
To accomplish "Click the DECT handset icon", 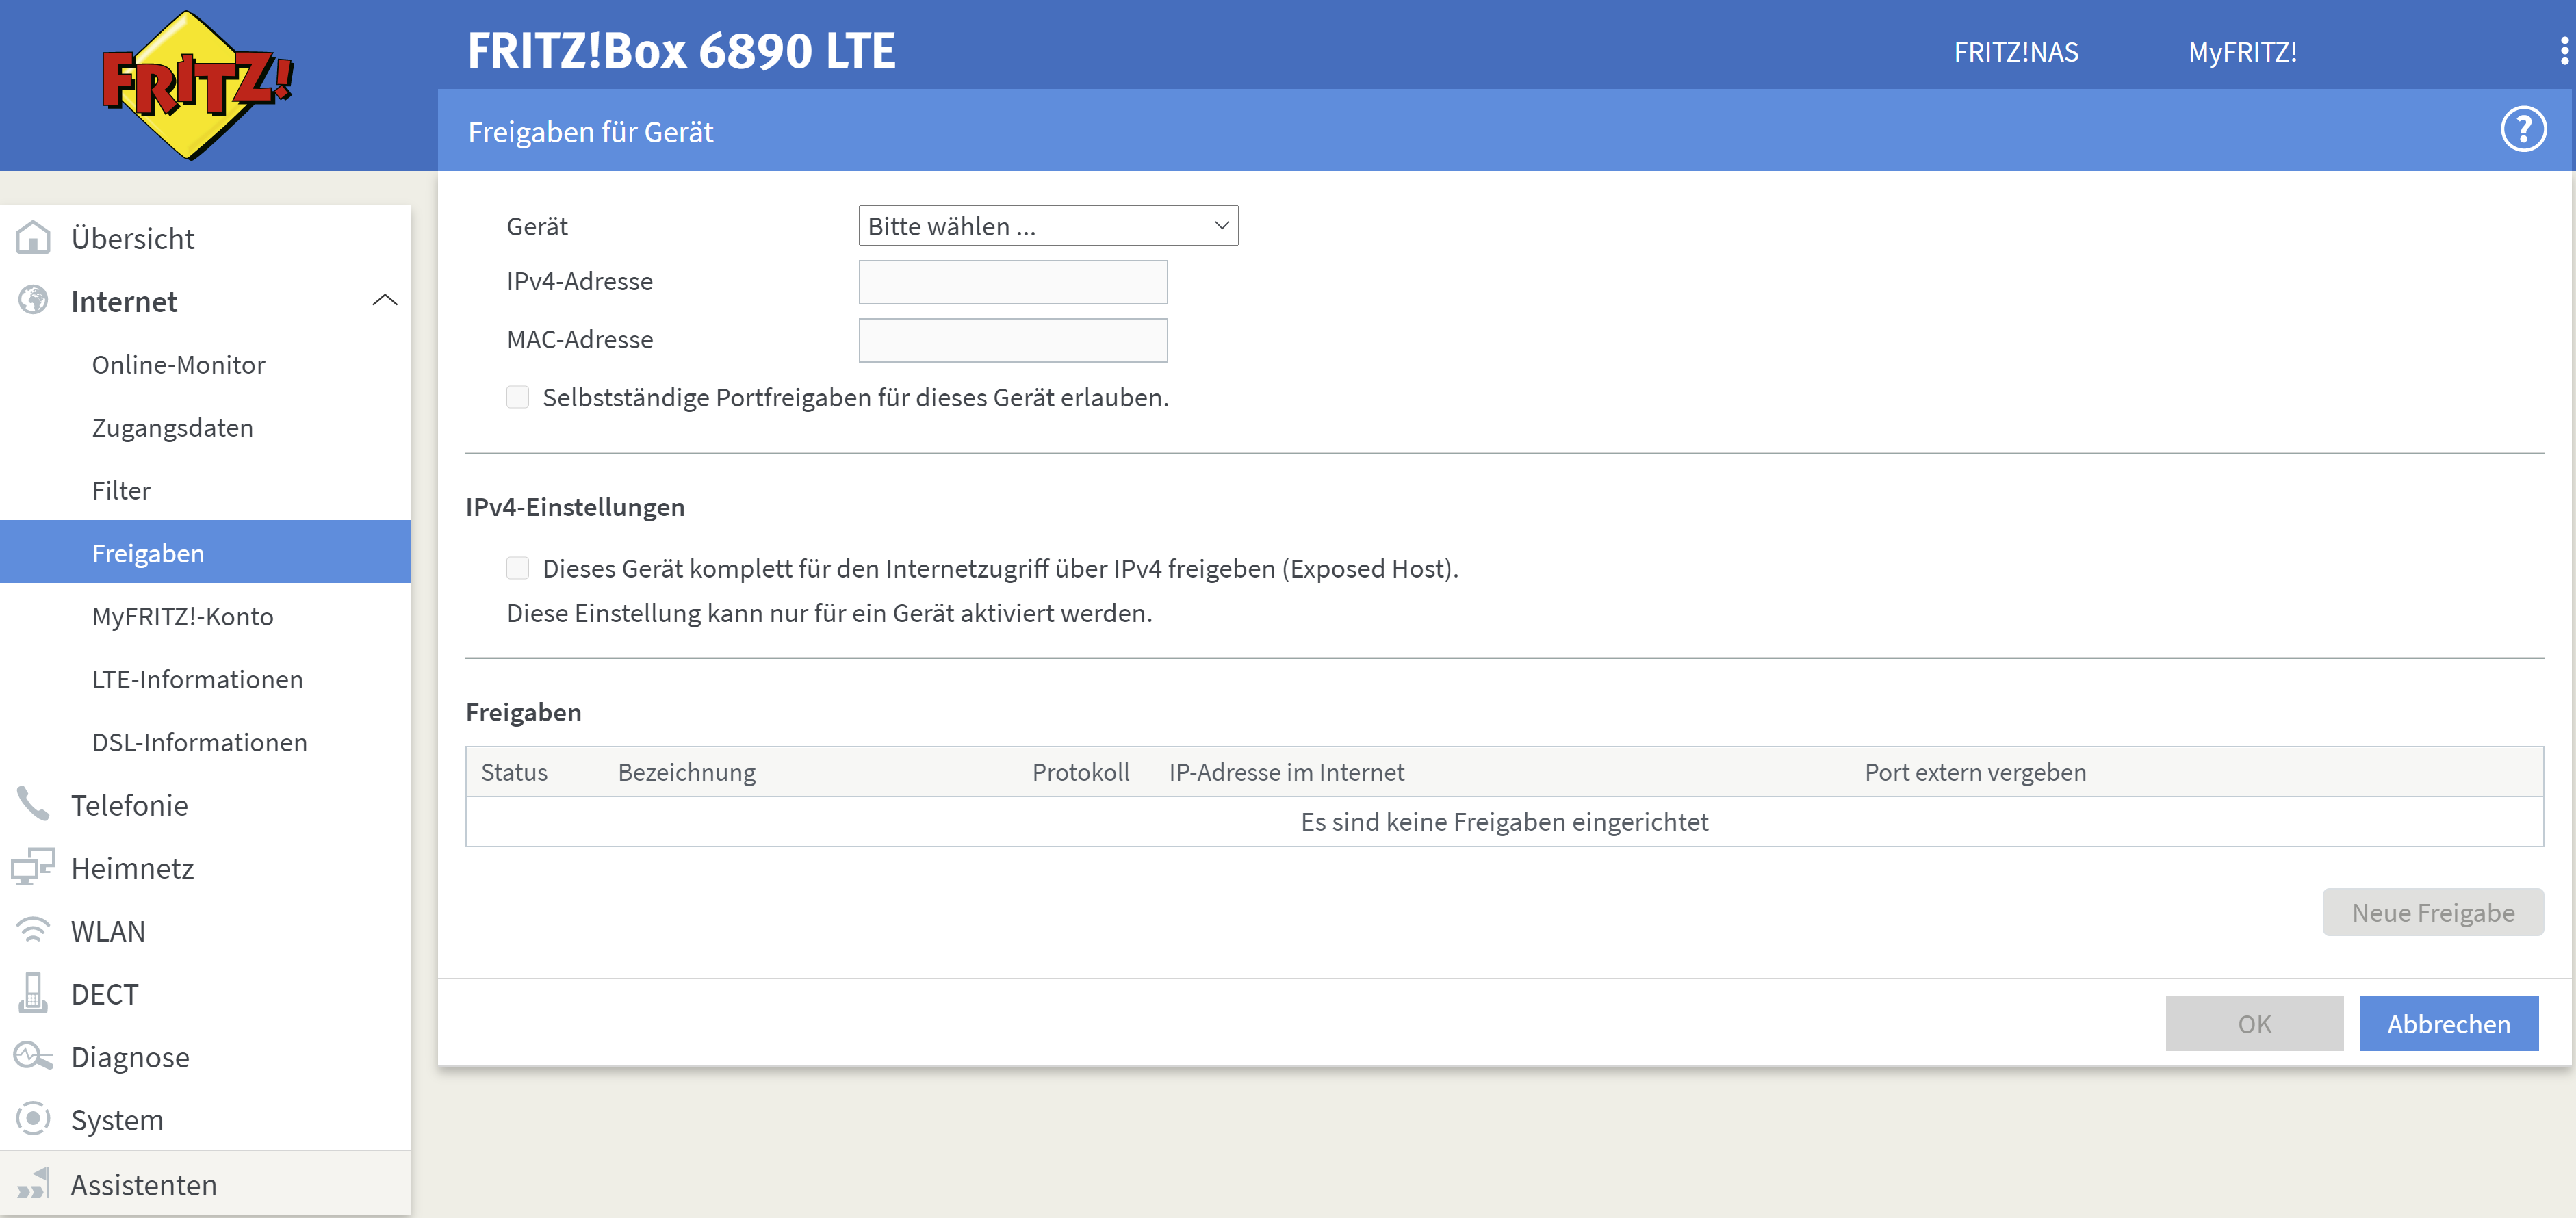I will [x=33, y=993].
